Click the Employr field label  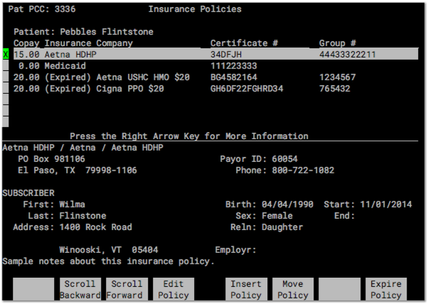[235, 250]
